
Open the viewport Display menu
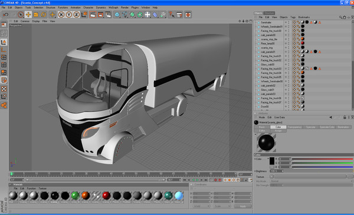tap(36, 21)
